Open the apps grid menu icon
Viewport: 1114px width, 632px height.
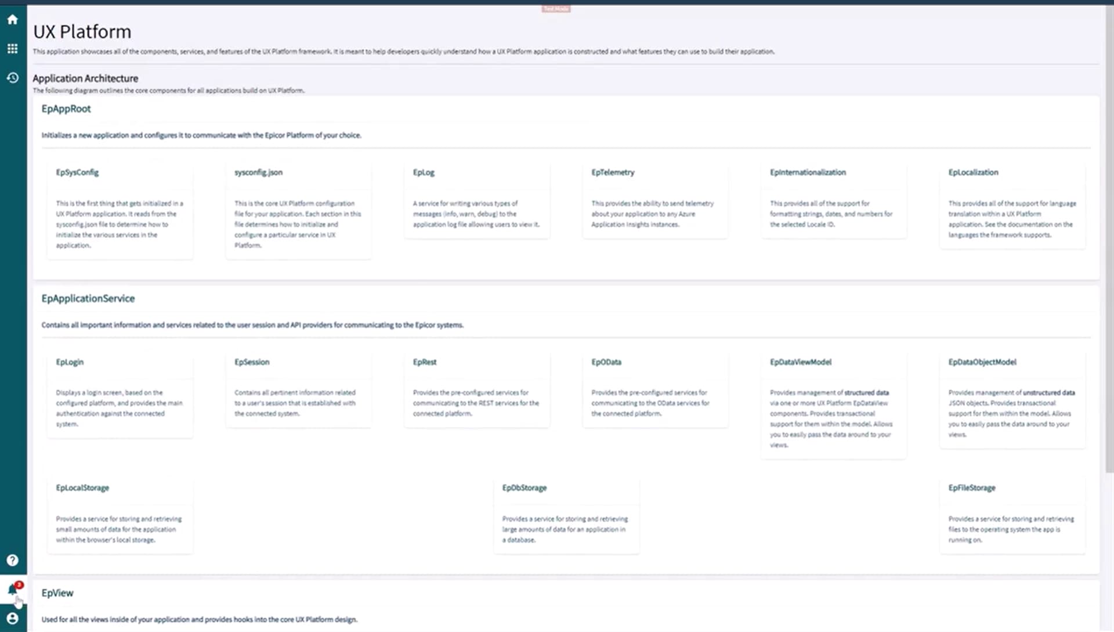click(x=12, y=49)
